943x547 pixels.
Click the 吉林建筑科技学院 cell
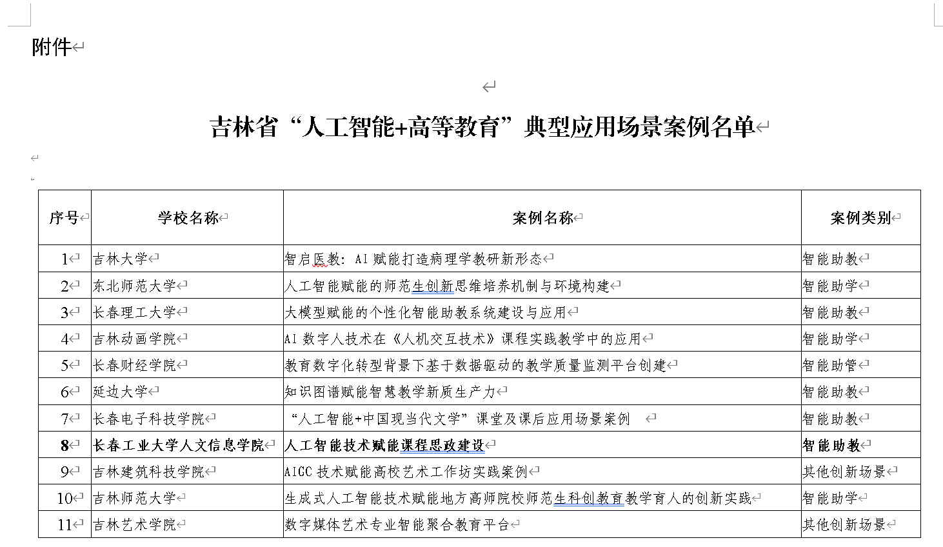tap(148, 472)
